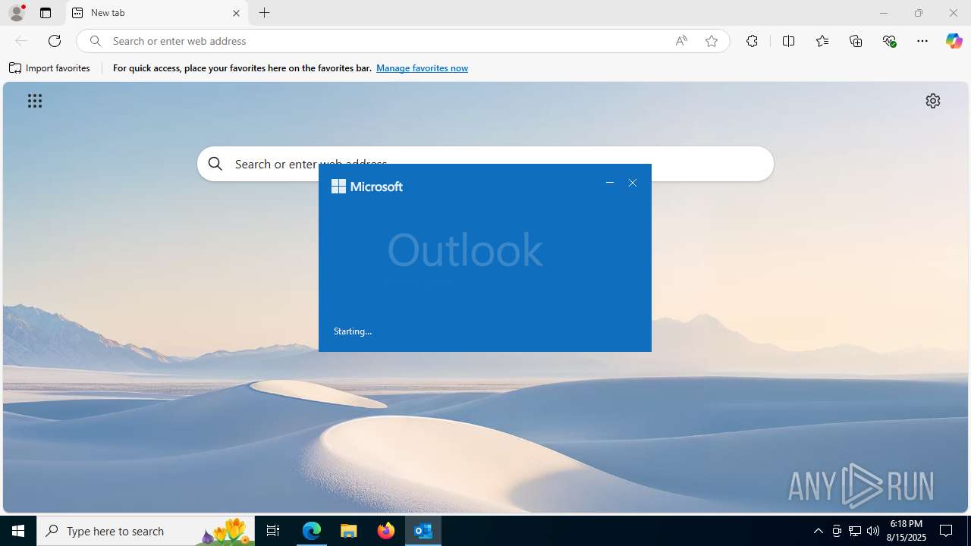Select the New tab tab

(156, 13)
